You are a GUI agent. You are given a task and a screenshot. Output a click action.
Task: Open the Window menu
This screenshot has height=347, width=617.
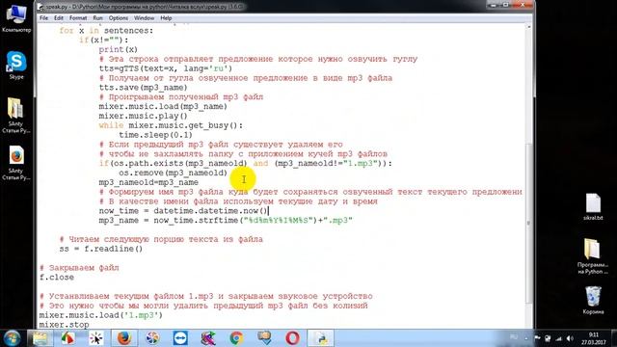[x=144, y=18]
